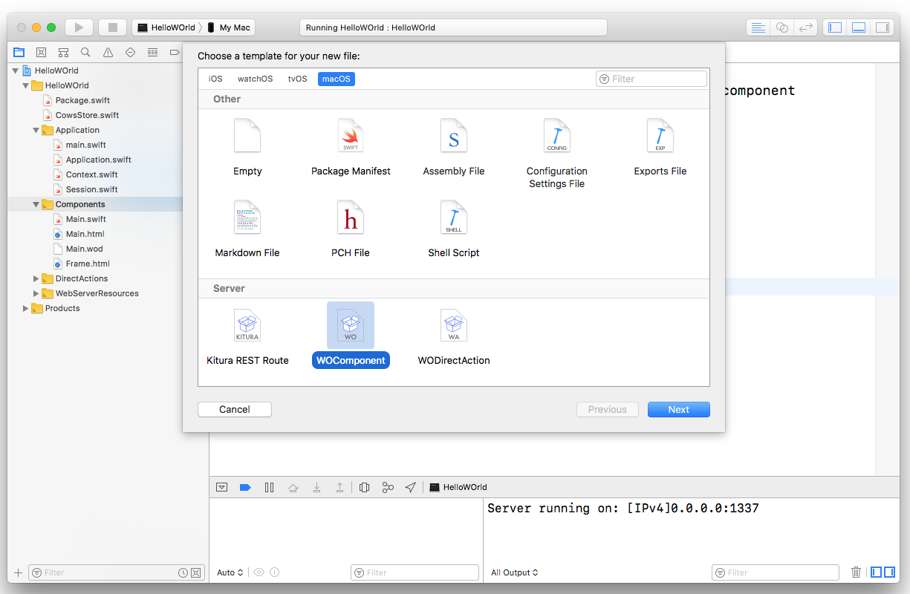Screen dimensions: 910x594
Task: Open the project navigator folder icon
Action: 19,53
